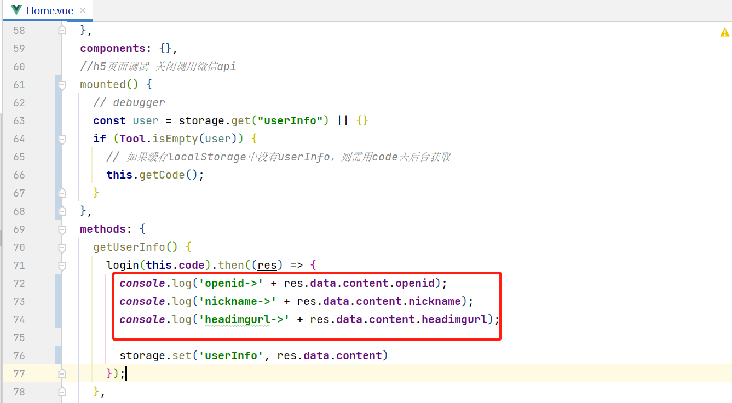Image resolution: width=732 pixels, height=403 pixels.
Task: Collapse the login callback block at line 71
Action: 62,266
